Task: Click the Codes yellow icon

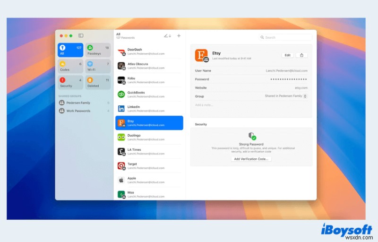Action: [62, 64]
